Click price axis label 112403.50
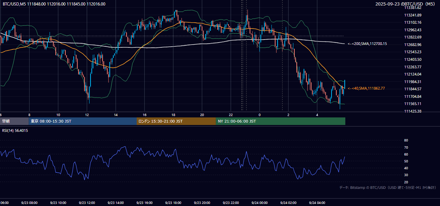The width and height of the screenshot is (440, 206). [x=412, y=59]
